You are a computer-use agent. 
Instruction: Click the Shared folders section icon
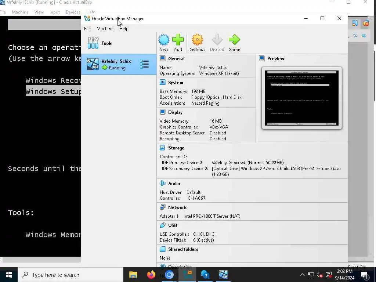click(x=163, y=249)
